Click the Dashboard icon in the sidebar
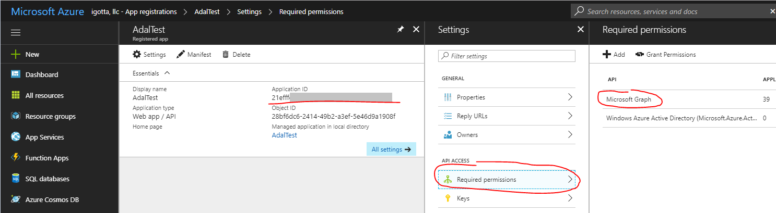The image size is (776, 213). pyautogui.click(x=16, y=74)
